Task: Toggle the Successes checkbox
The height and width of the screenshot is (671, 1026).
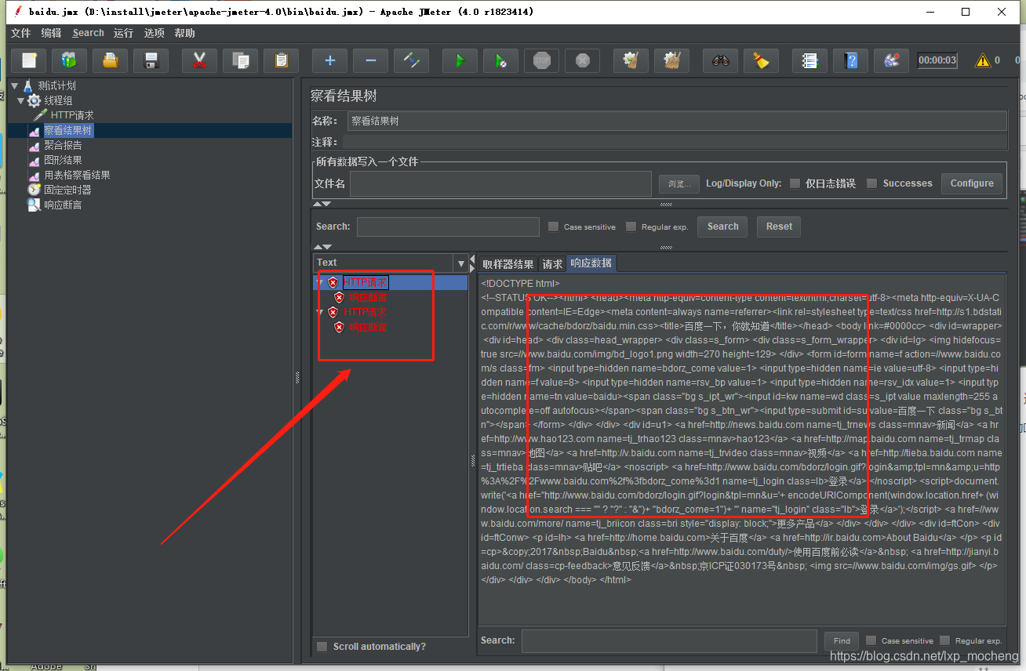Action: point(871,183)
